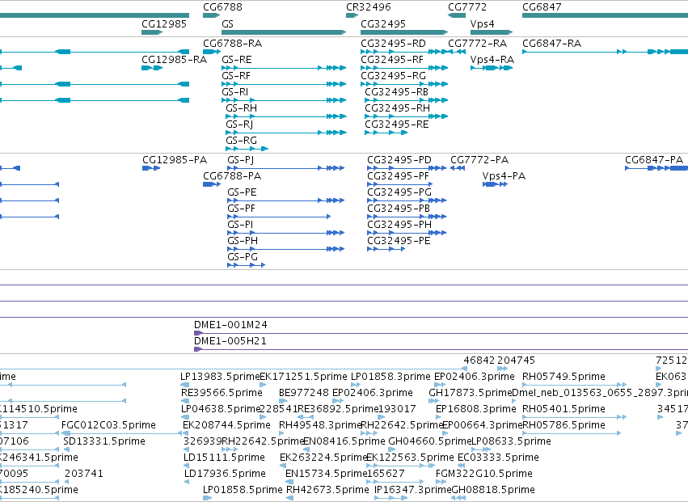Select the SD13331.5prime EST label
This screenshot has width=688, height=502.
pyautogui.click(x=104, y=441)
